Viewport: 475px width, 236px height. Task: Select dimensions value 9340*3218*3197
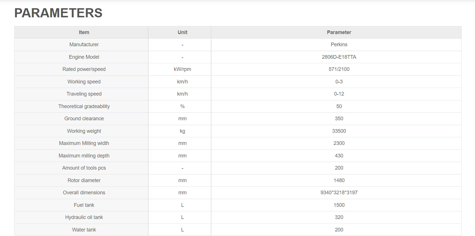coord(339,193)
